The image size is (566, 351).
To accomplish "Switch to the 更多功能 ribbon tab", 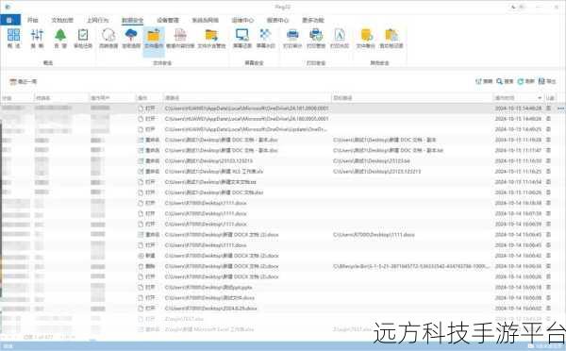I will pos(313,20).
